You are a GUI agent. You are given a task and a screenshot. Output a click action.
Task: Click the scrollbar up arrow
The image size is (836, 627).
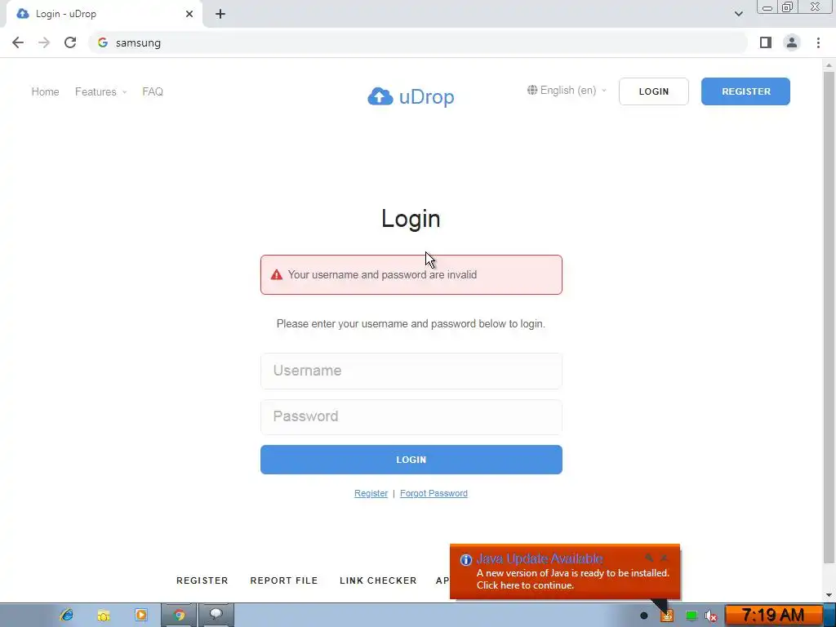pyautogui.click(x=829, y=65)
